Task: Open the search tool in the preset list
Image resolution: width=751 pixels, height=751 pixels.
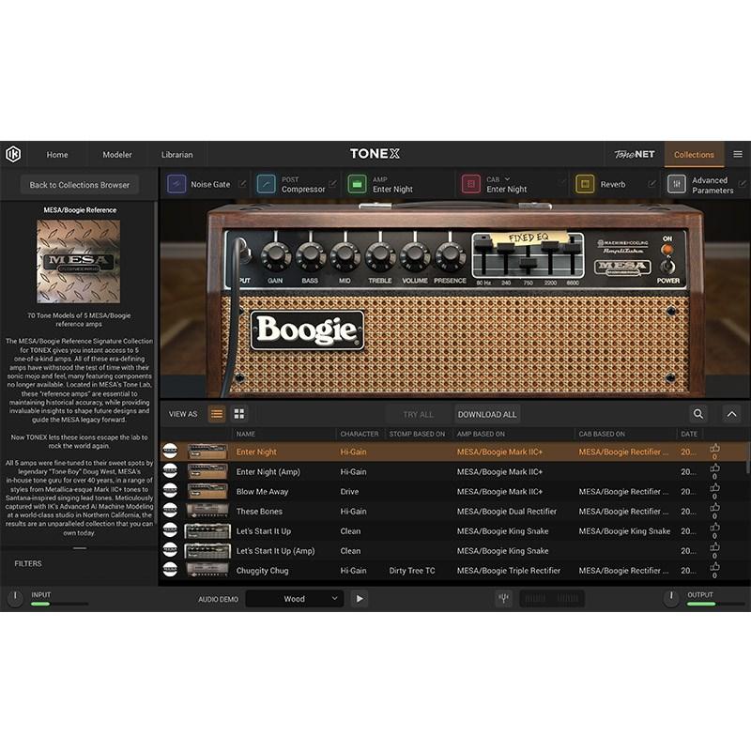Action: (x=698, y=413)
